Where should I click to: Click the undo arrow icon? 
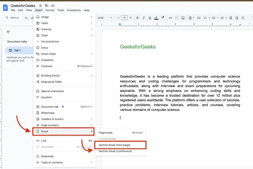(26, 18)
